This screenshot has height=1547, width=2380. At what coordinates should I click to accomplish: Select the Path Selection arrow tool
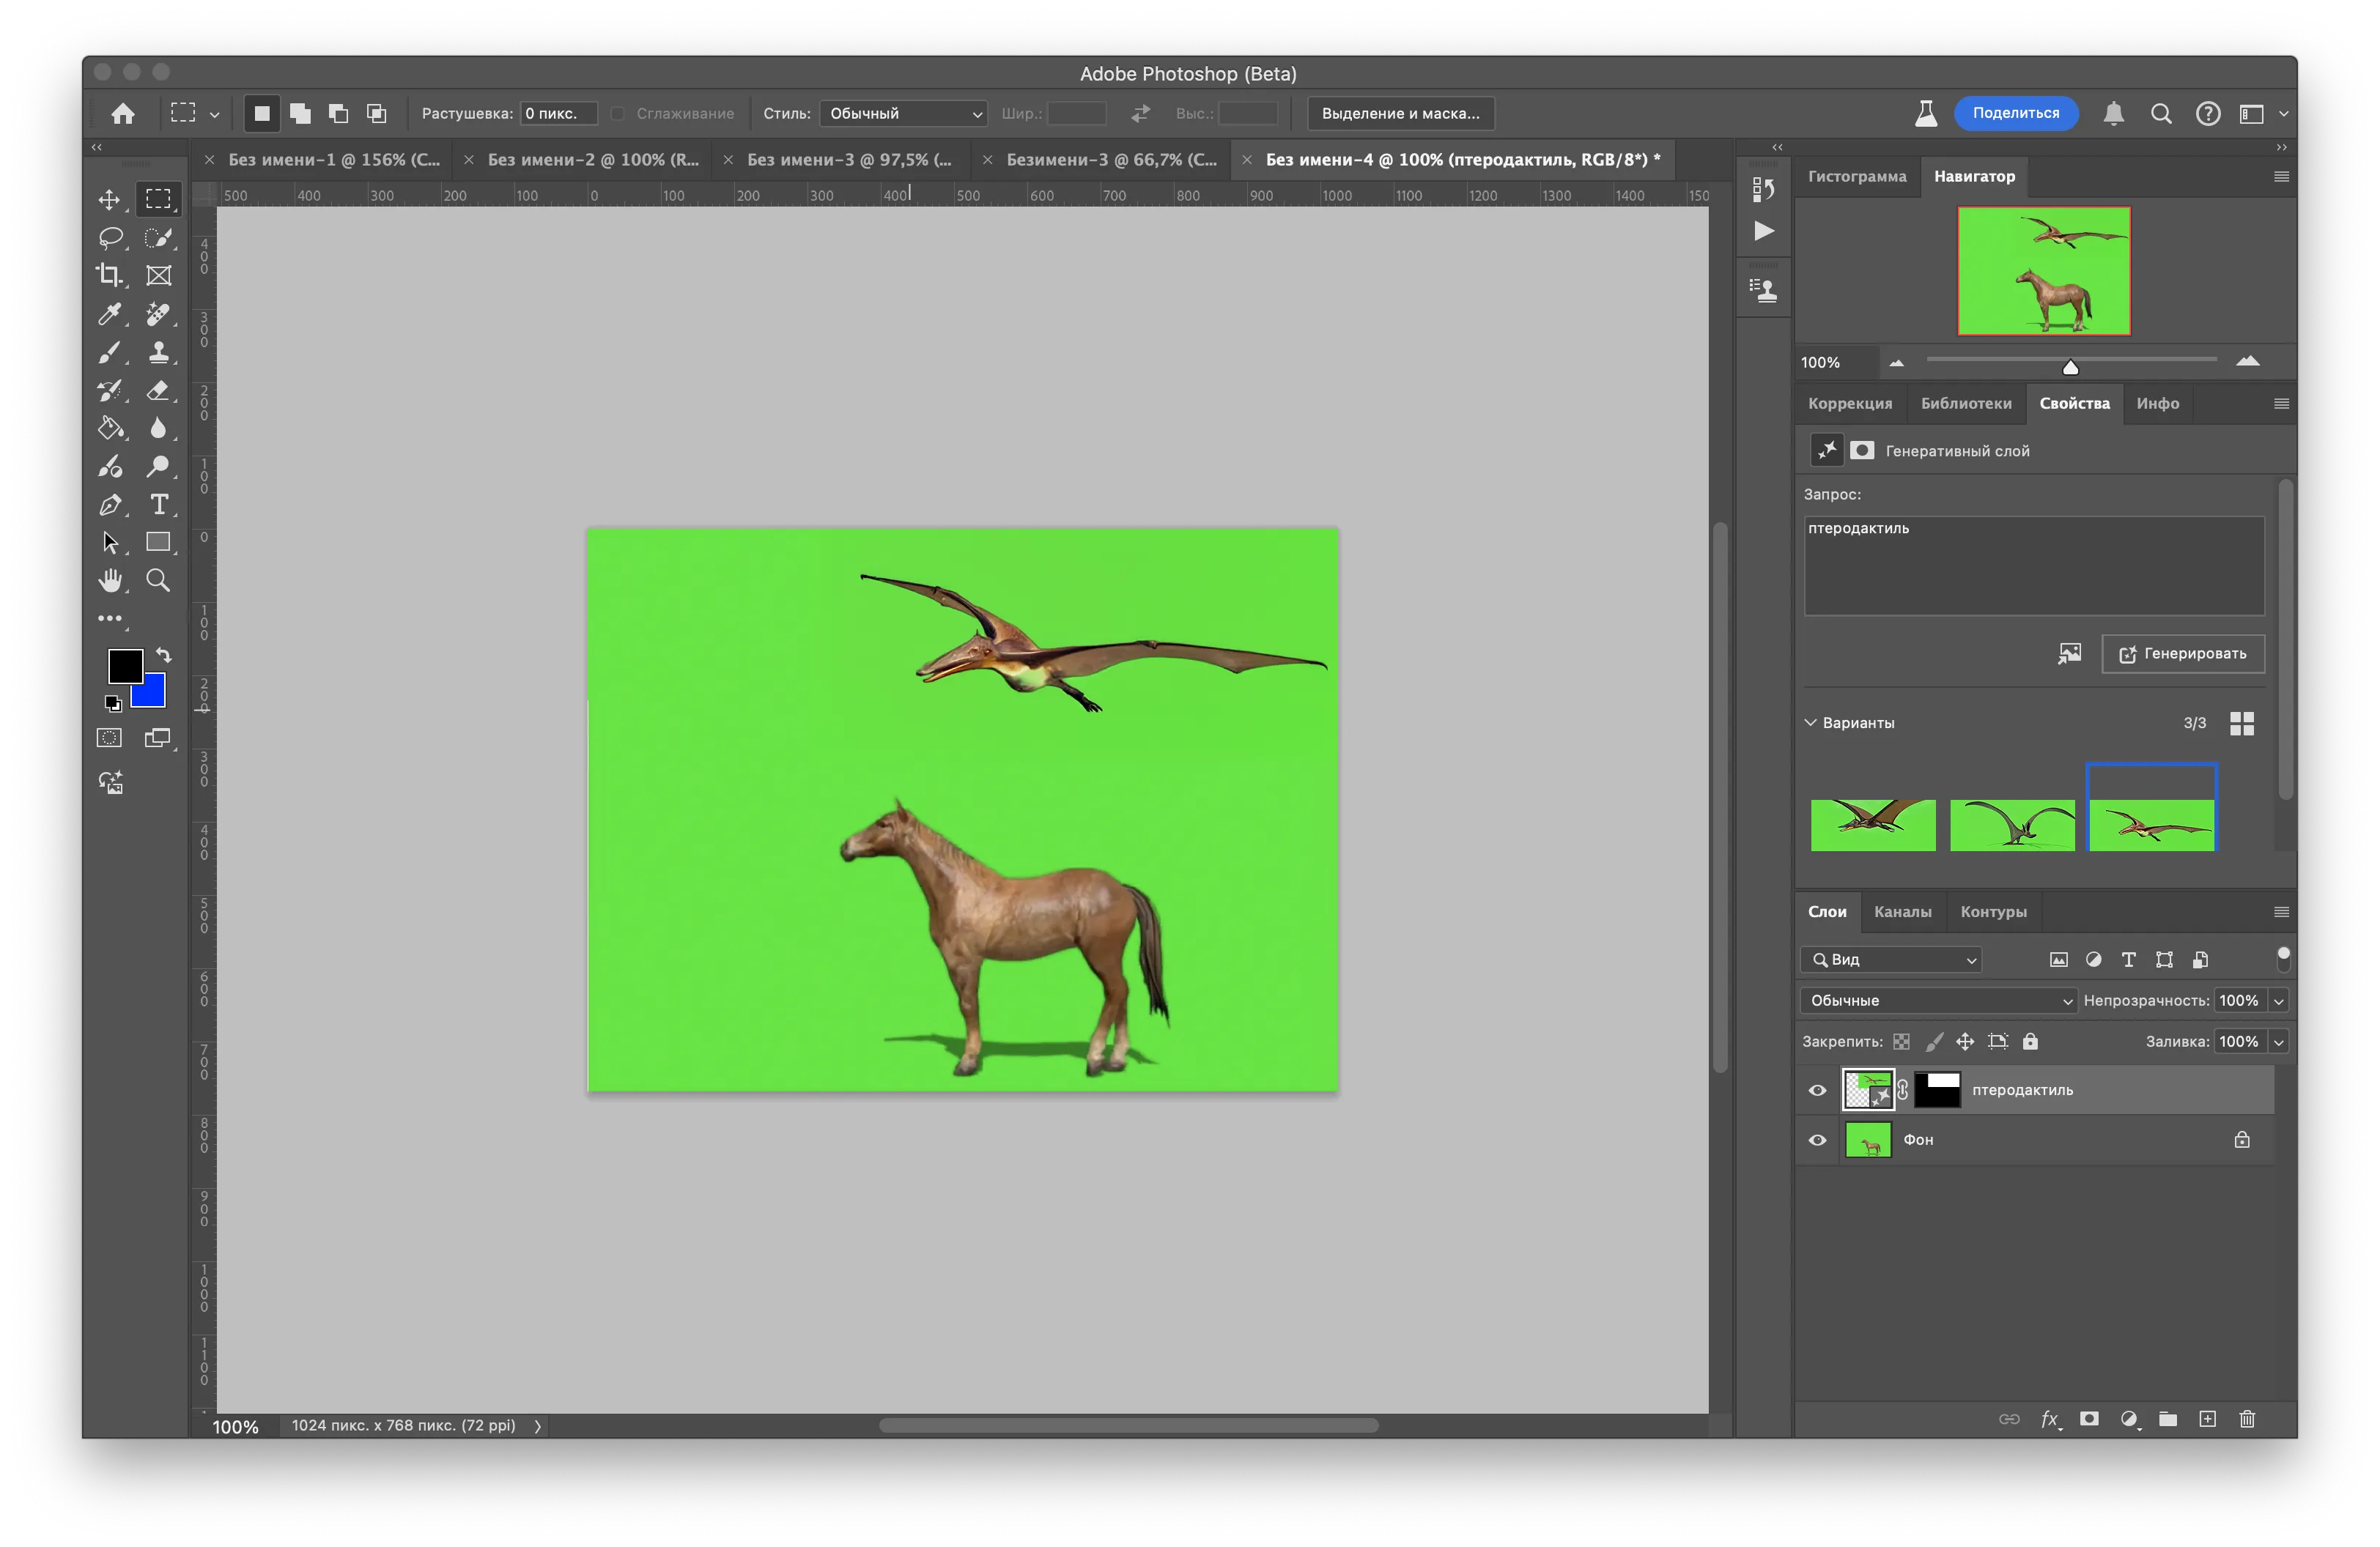coord(109,543)
